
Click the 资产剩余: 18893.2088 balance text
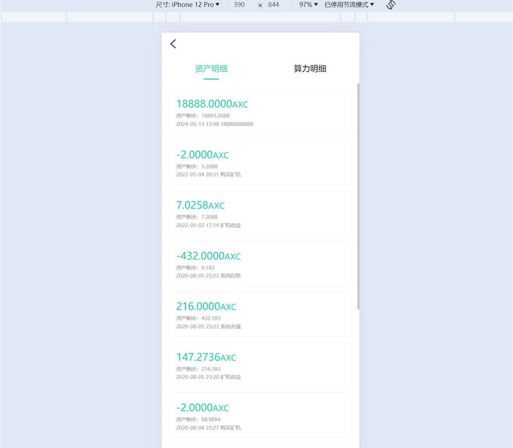(203, 116)
